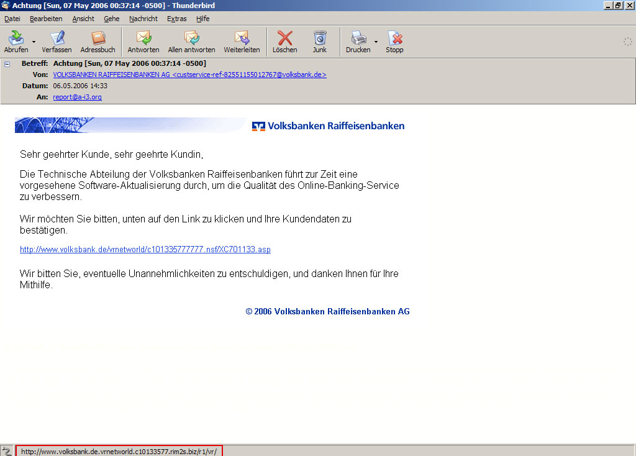Click the Stopp toolbar icon
The width and height of the screenshot is (636, 456).
point(394,38)
